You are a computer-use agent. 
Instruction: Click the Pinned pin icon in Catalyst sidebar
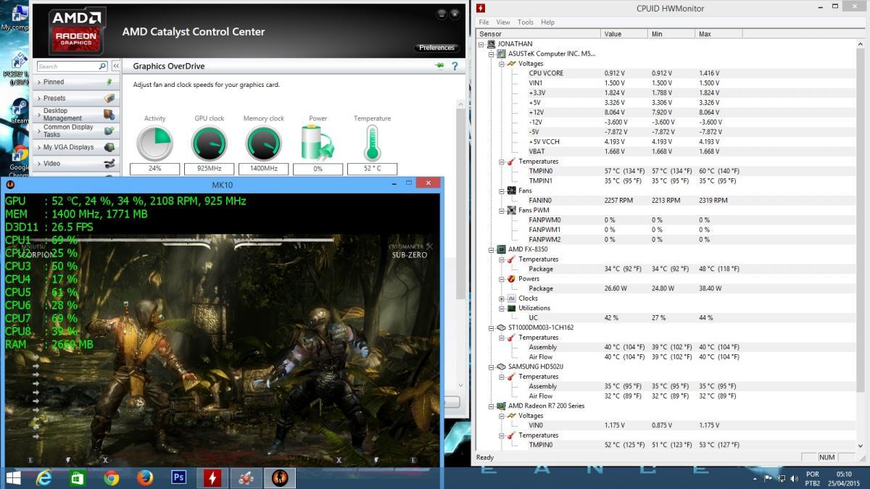tap(109, 82)
